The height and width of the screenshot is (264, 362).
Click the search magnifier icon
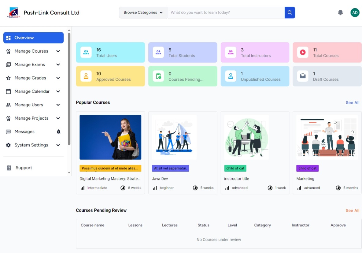point(289,12)
